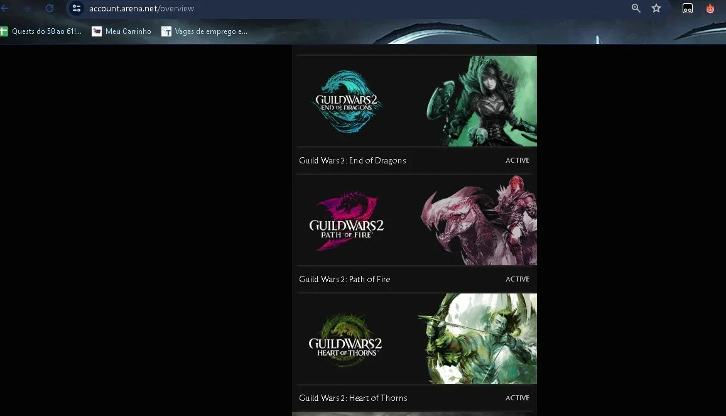Click the End of Dragons character artwork
726x416 pixels.
click(481, 101)
